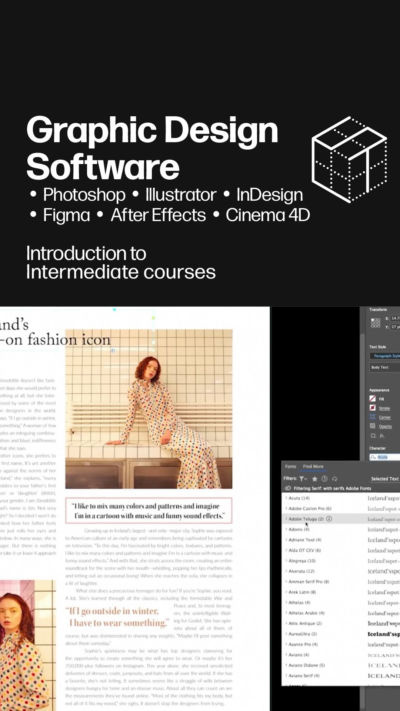This screenshot has width=400, height=711.
Task: Select the Aviano Didone (5) font name
Action: pos(307,665)
